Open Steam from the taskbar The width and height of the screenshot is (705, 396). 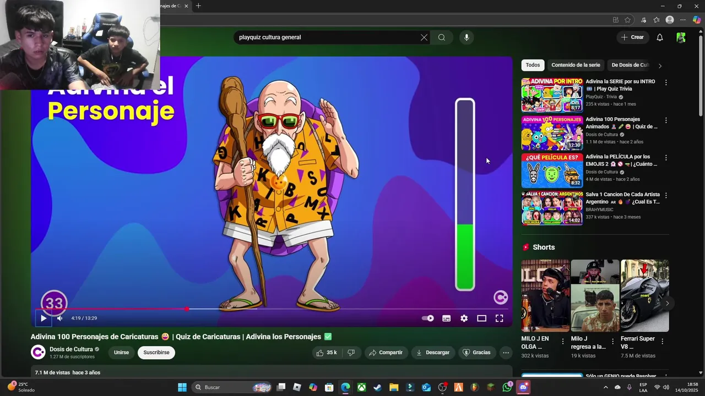(377, 387)
